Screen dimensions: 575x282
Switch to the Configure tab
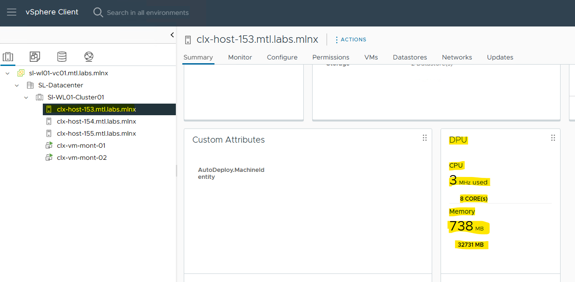click(x=282, y=57)
